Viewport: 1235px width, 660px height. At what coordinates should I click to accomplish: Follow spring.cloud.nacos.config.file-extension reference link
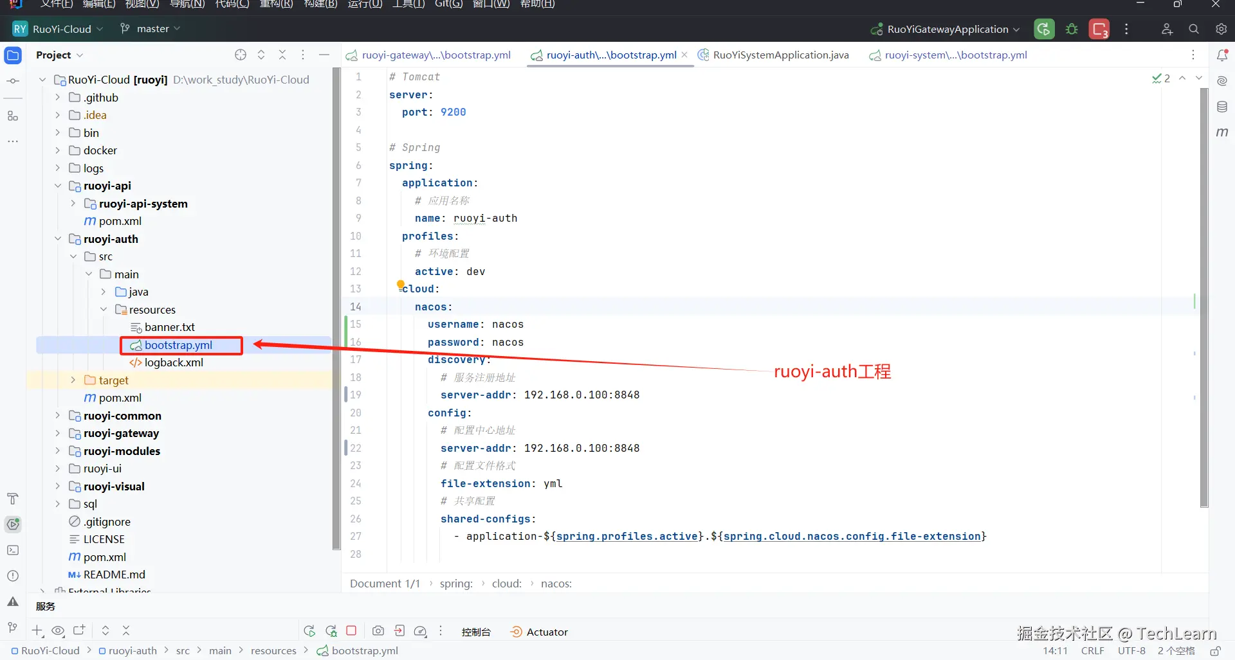tap(852, 537)
